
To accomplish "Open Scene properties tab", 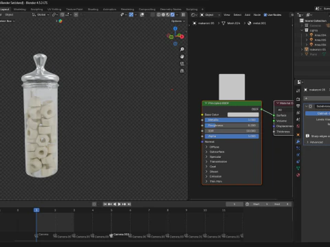I will (298, 119).
